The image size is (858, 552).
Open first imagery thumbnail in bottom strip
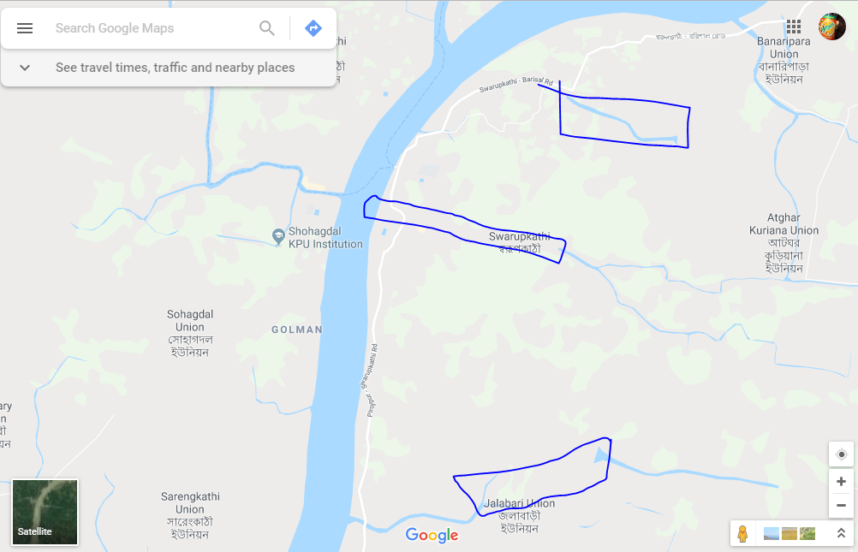772,533
